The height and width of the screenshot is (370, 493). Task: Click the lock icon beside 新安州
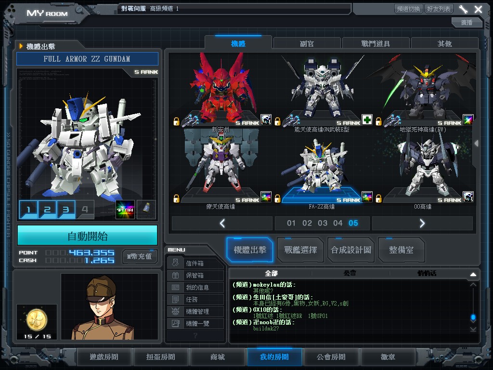point(176,121)
